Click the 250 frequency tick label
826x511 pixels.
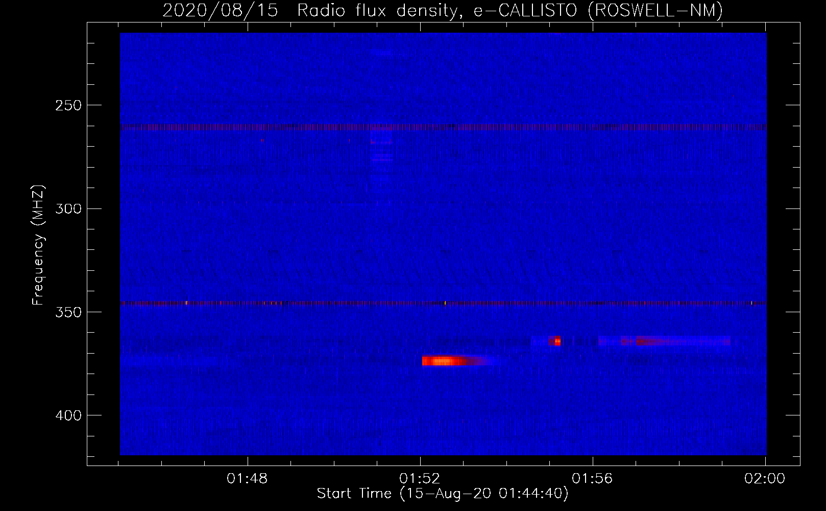coord(68,106)
